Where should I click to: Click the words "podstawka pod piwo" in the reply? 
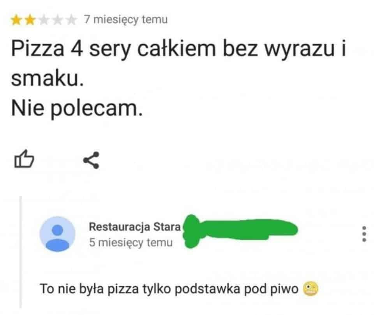pyautogui.click(x=236, y=289)
